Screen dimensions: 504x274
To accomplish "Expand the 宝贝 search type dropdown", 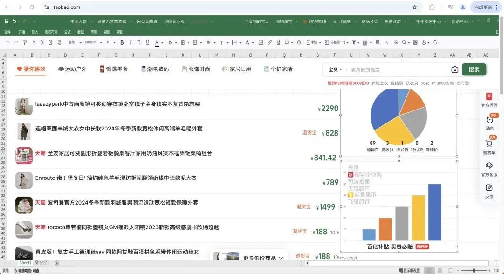I will [x=335, y=69].
